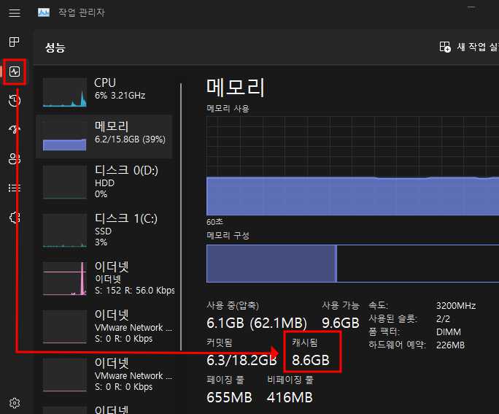
Task: Click the 하드웨어 예약 label
Action: point(397,345)
